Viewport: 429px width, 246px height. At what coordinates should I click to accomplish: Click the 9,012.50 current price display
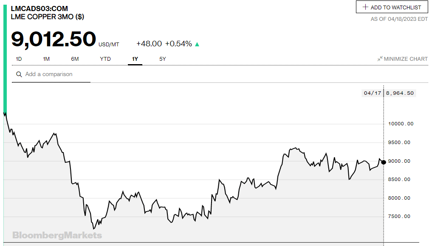(x=54, y=39)
